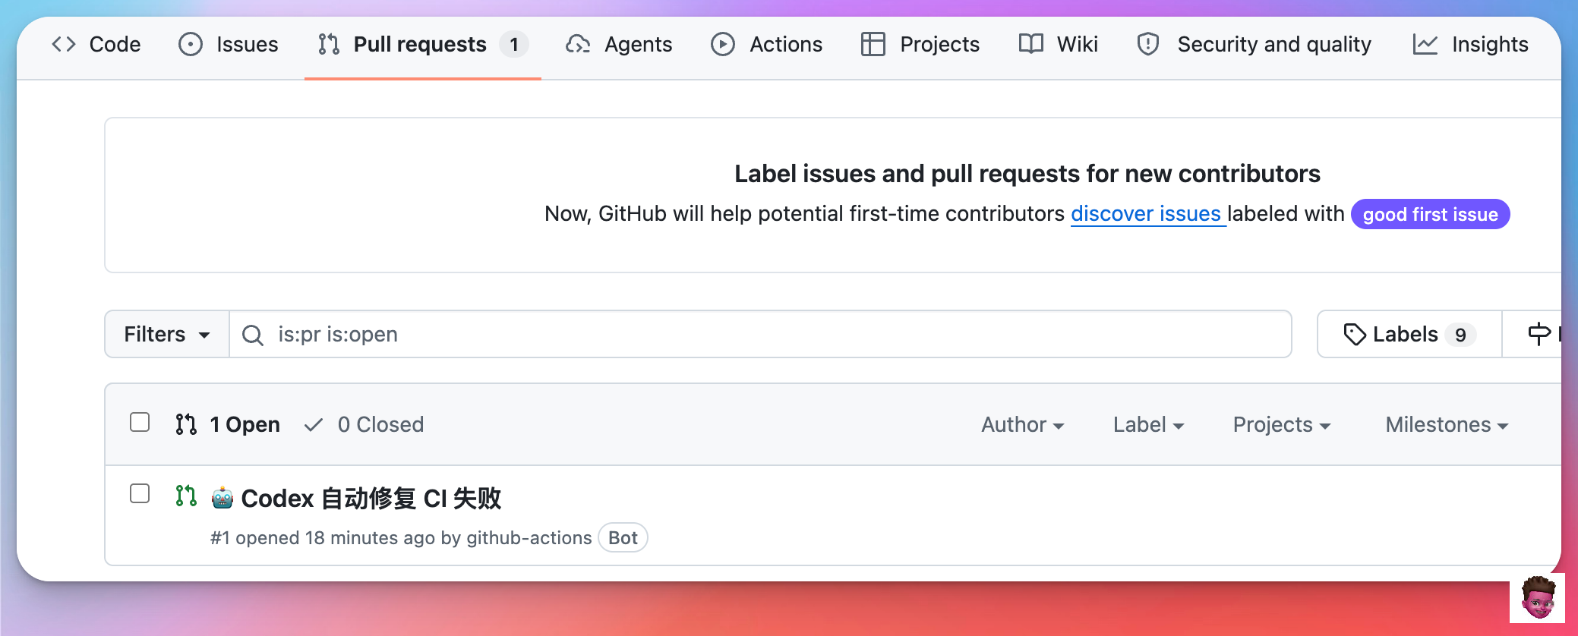The height and width of the screenshot is (636, 1578).
Task: Click the Wiki book icon
Action: [1030, 44]
